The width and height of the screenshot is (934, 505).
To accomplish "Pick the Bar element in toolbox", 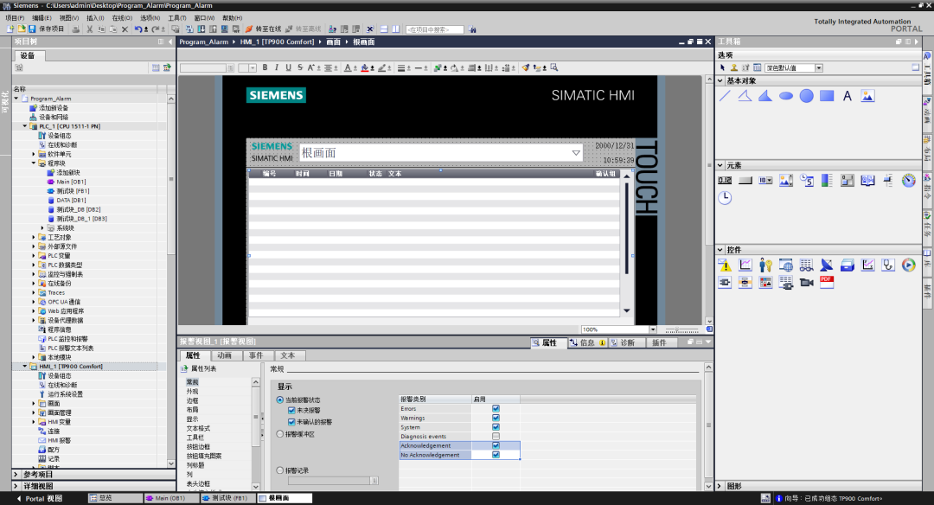I will click(827, 181).
